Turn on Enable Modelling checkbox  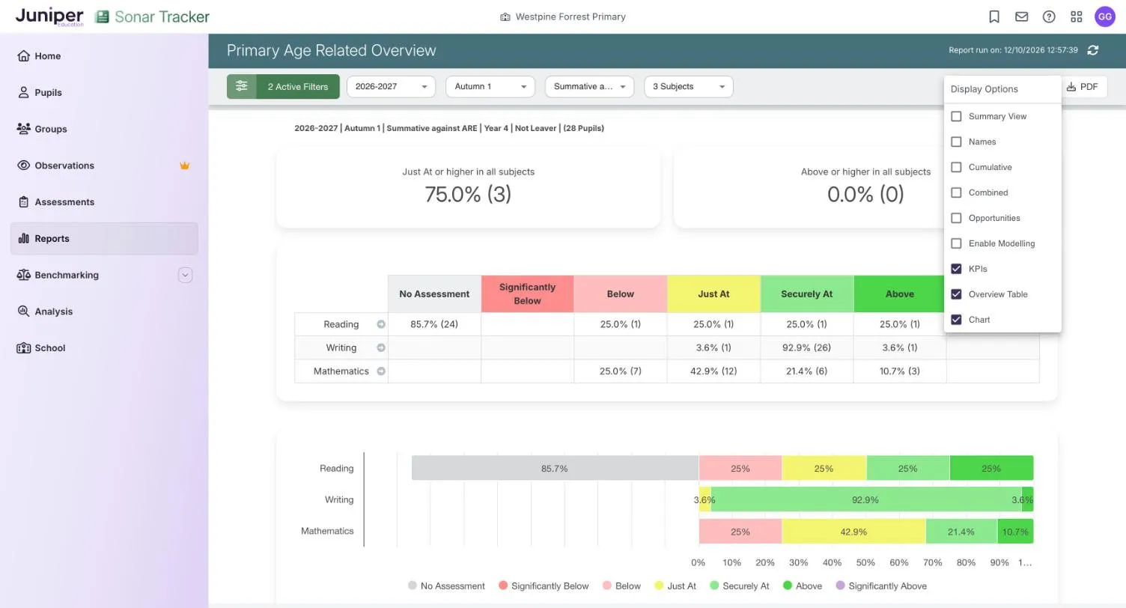click(x=956, y=243)
